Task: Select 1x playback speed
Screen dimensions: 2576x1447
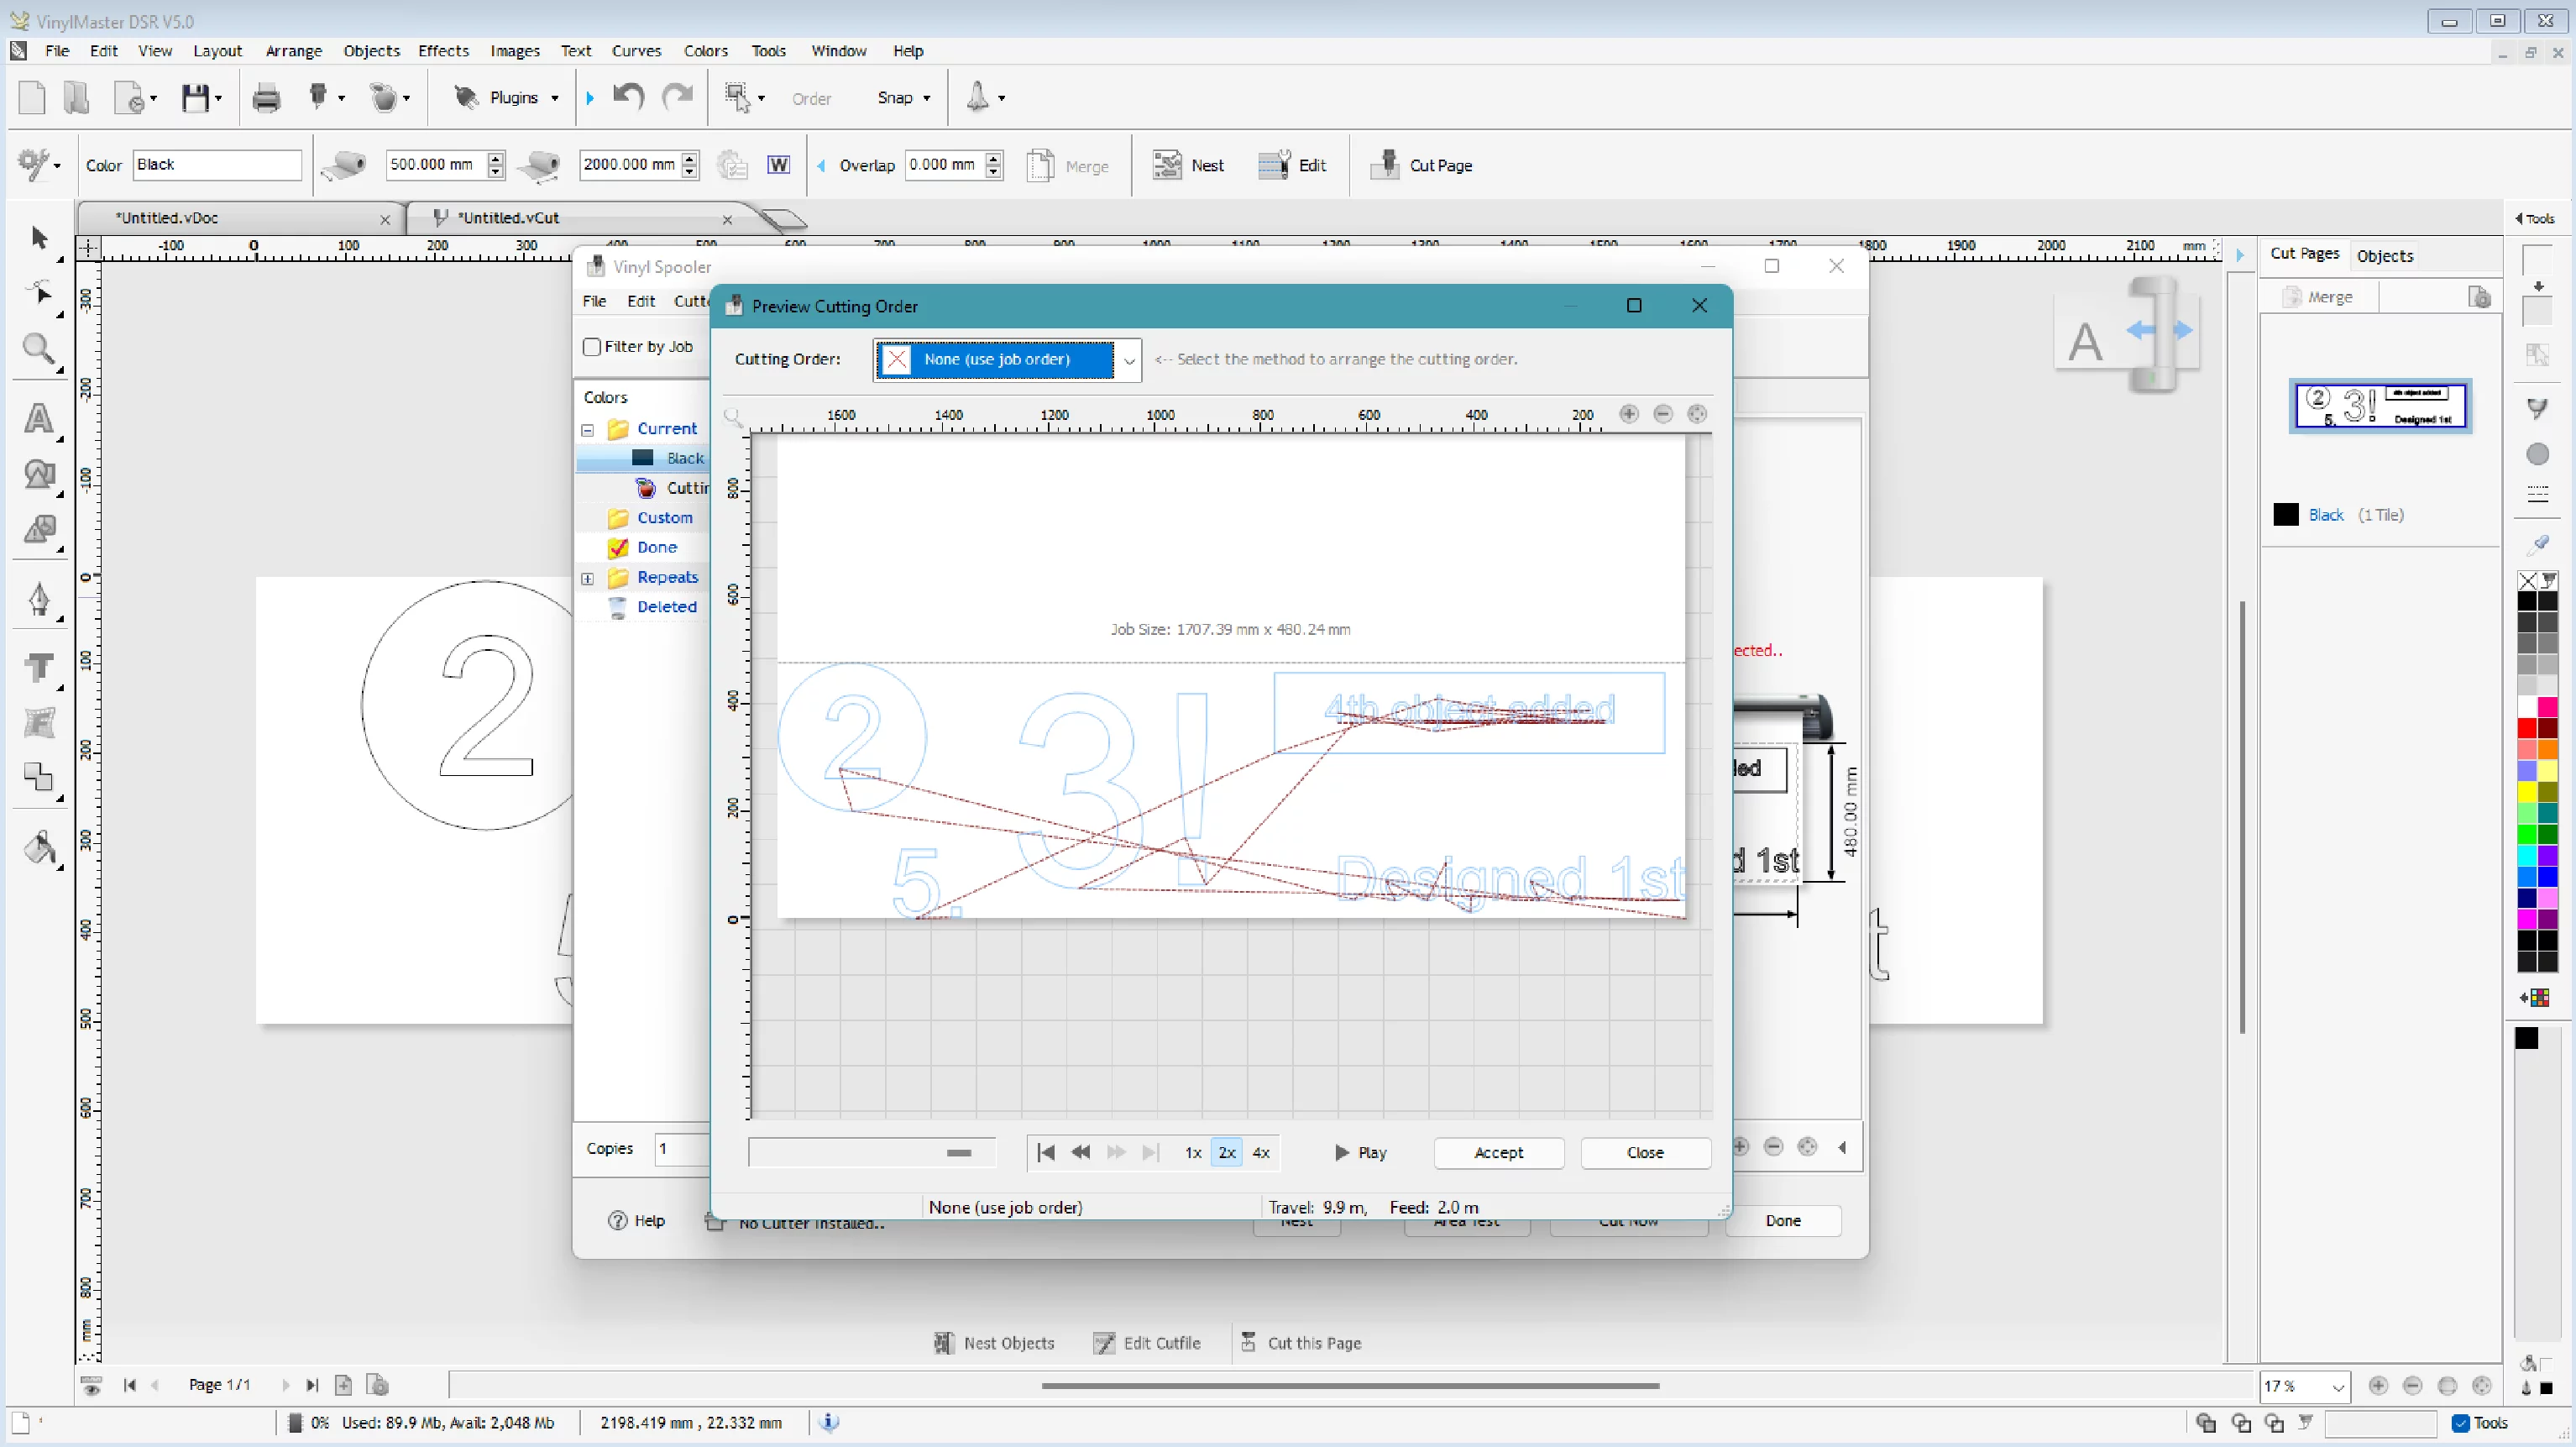Action: [1193, 1152]
